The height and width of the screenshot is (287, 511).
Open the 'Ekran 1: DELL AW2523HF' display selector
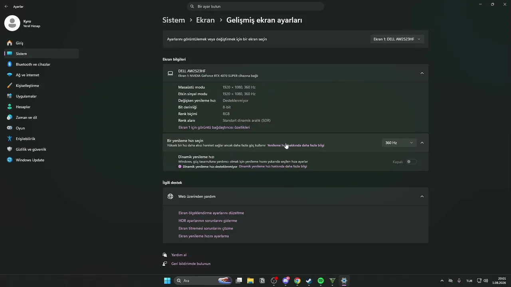397,39
